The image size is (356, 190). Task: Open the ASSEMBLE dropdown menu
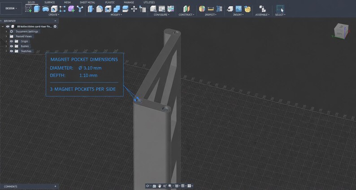click(x=262, y=15)
